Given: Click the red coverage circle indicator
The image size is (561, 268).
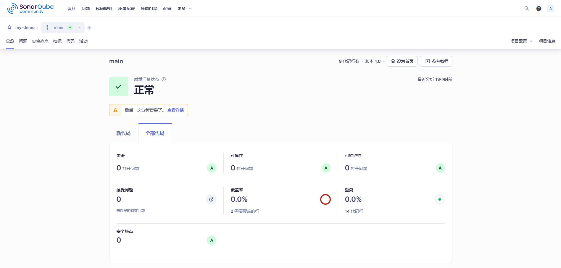Looking at the screenshot, I should (325, 199).
